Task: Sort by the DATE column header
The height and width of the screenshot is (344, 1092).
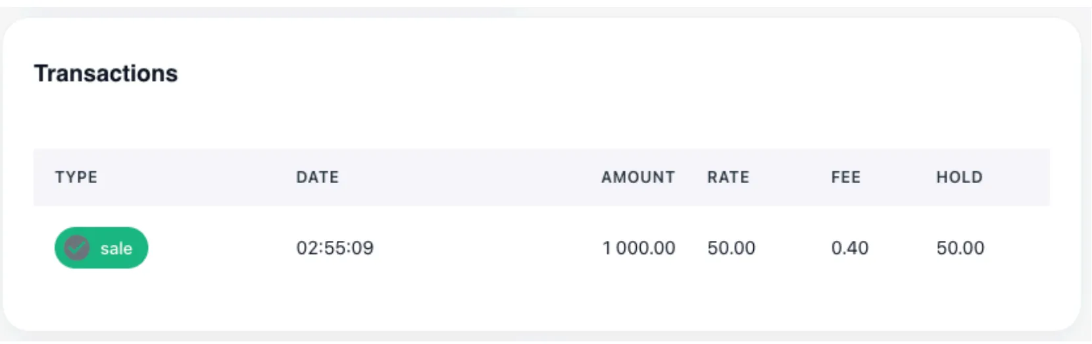Action: 317,177
